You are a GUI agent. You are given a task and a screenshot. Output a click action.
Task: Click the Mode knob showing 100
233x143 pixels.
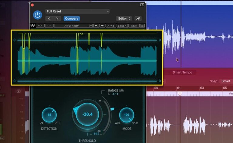(x=127, y=115)
